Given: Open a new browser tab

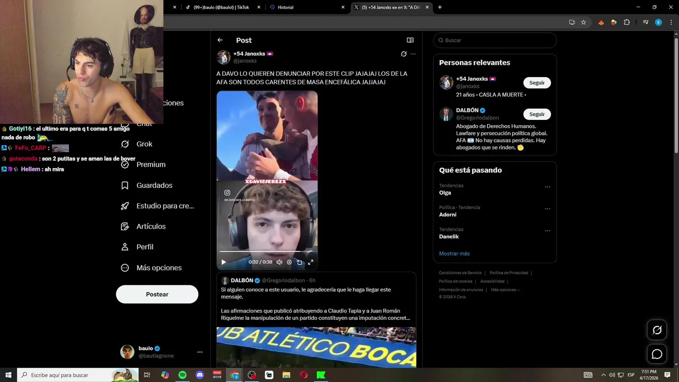Looking at the screenshot, I should click(440, 7).
